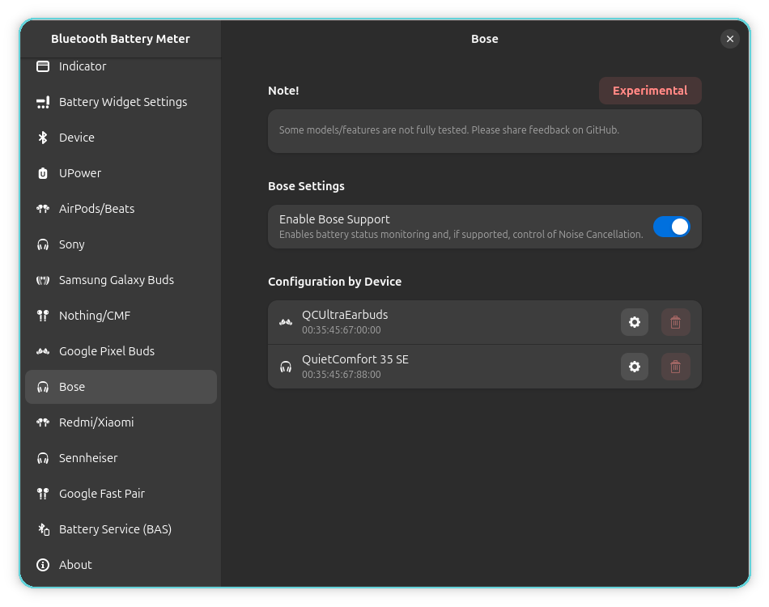Go to the Google Pixel Buds page
This screenshot has width=769, height=607.
click(x=121, y=351)
